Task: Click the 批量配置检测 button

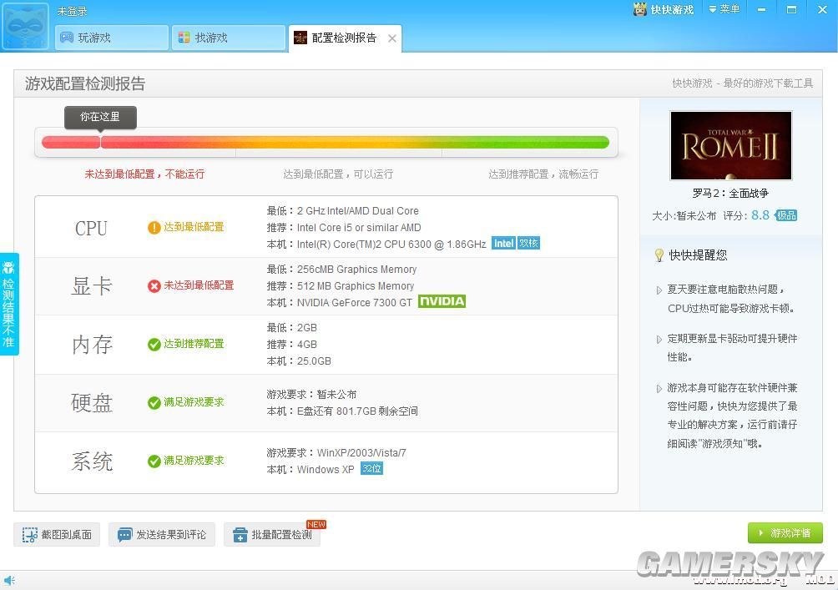Action: tap(272, 534)
